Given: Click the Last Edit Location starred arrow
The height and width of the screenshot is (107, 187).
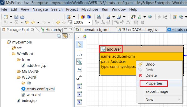Looking at the screenshot, I should point(27,22).
